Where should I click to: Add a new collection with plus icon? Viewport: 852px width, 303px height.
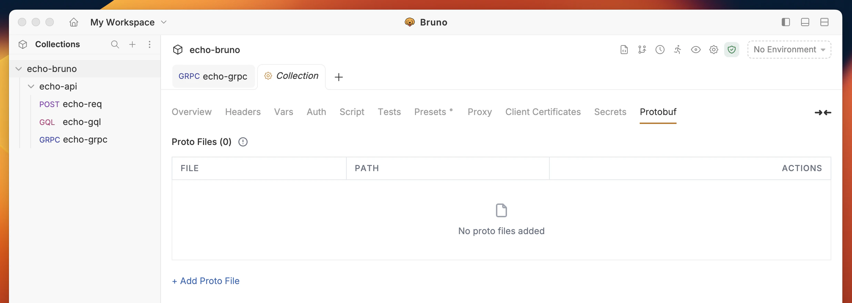(x=132, y=44)
